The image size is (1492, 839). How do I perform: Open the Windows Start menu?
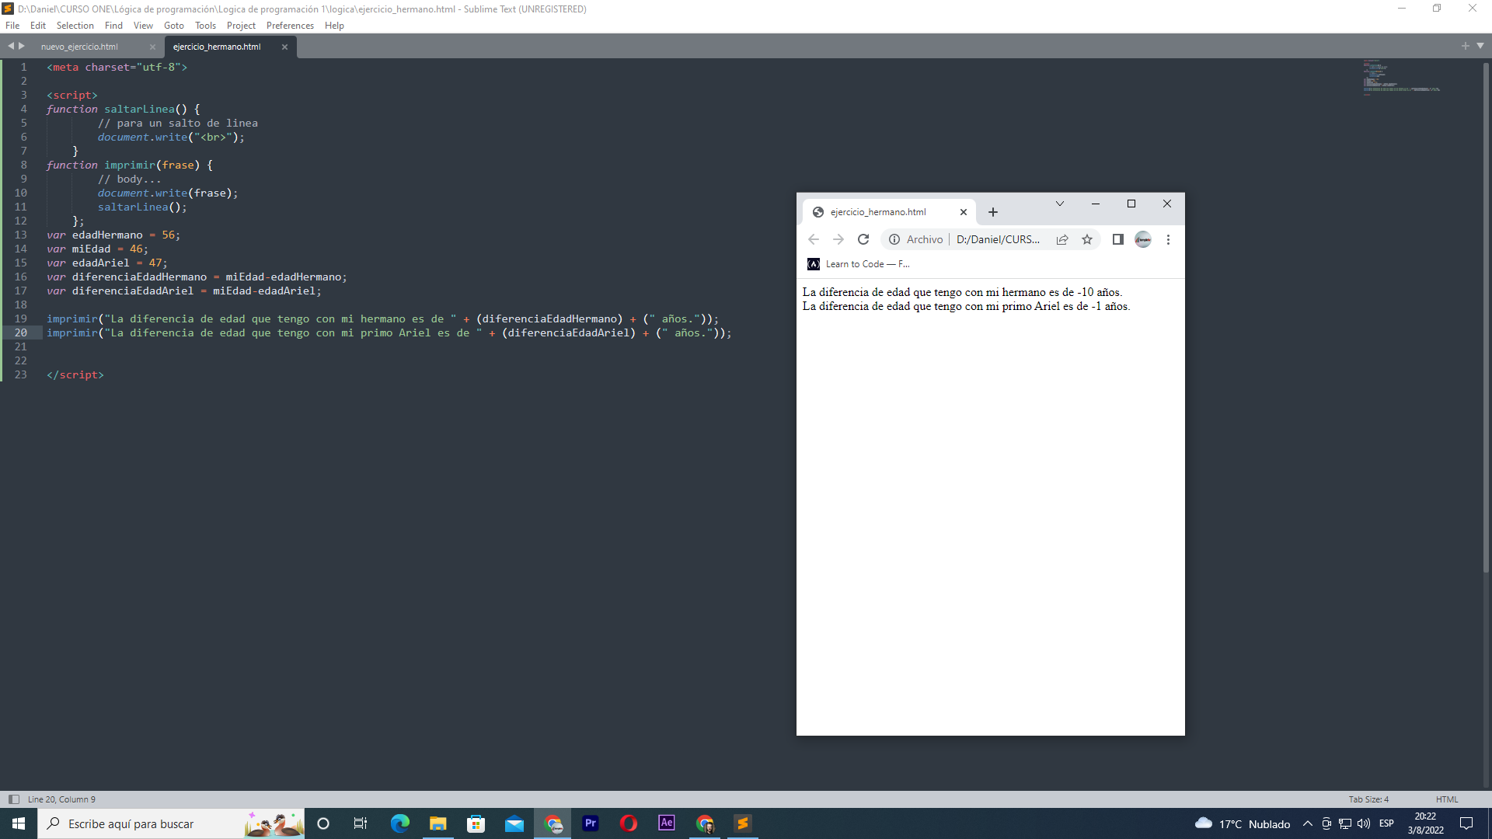(19, 823)
